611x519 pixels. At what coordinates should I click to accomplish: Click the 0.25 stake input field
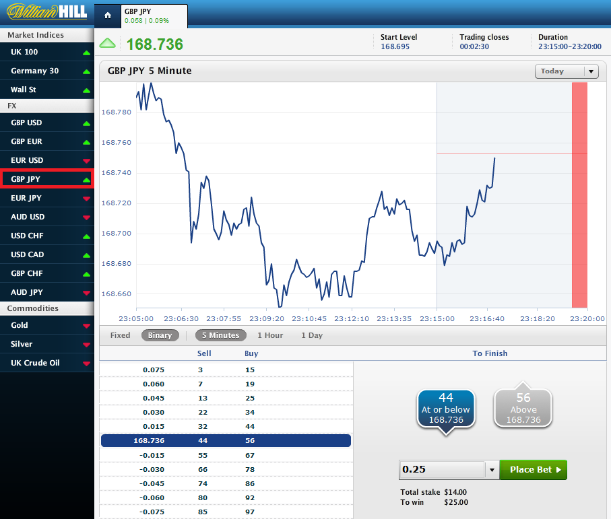[441, 470]
